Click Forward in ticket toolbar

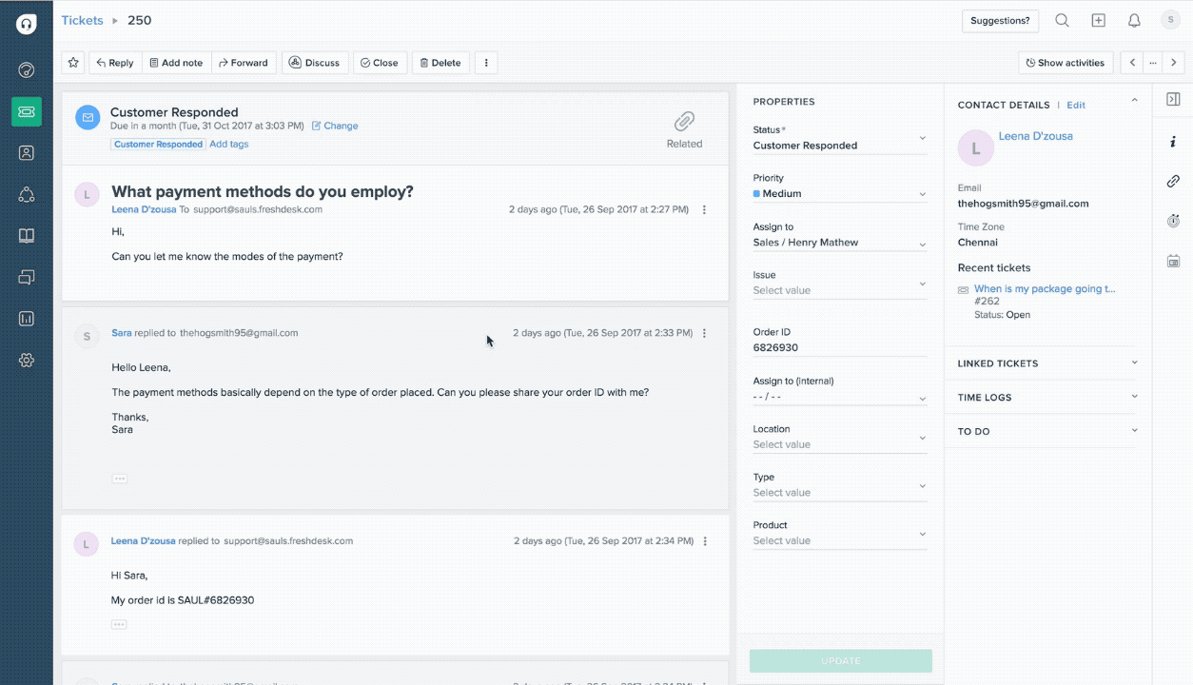243,63
